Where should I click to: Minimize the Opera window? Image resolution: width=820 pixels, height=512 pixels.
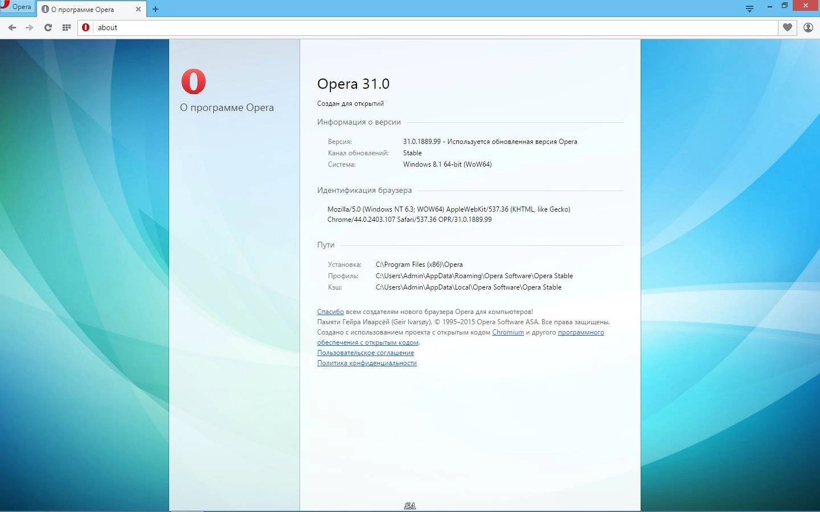[x=770, y=6]
